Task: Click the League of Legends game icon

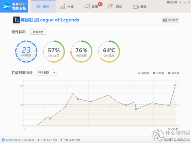Action: [17, 20]
